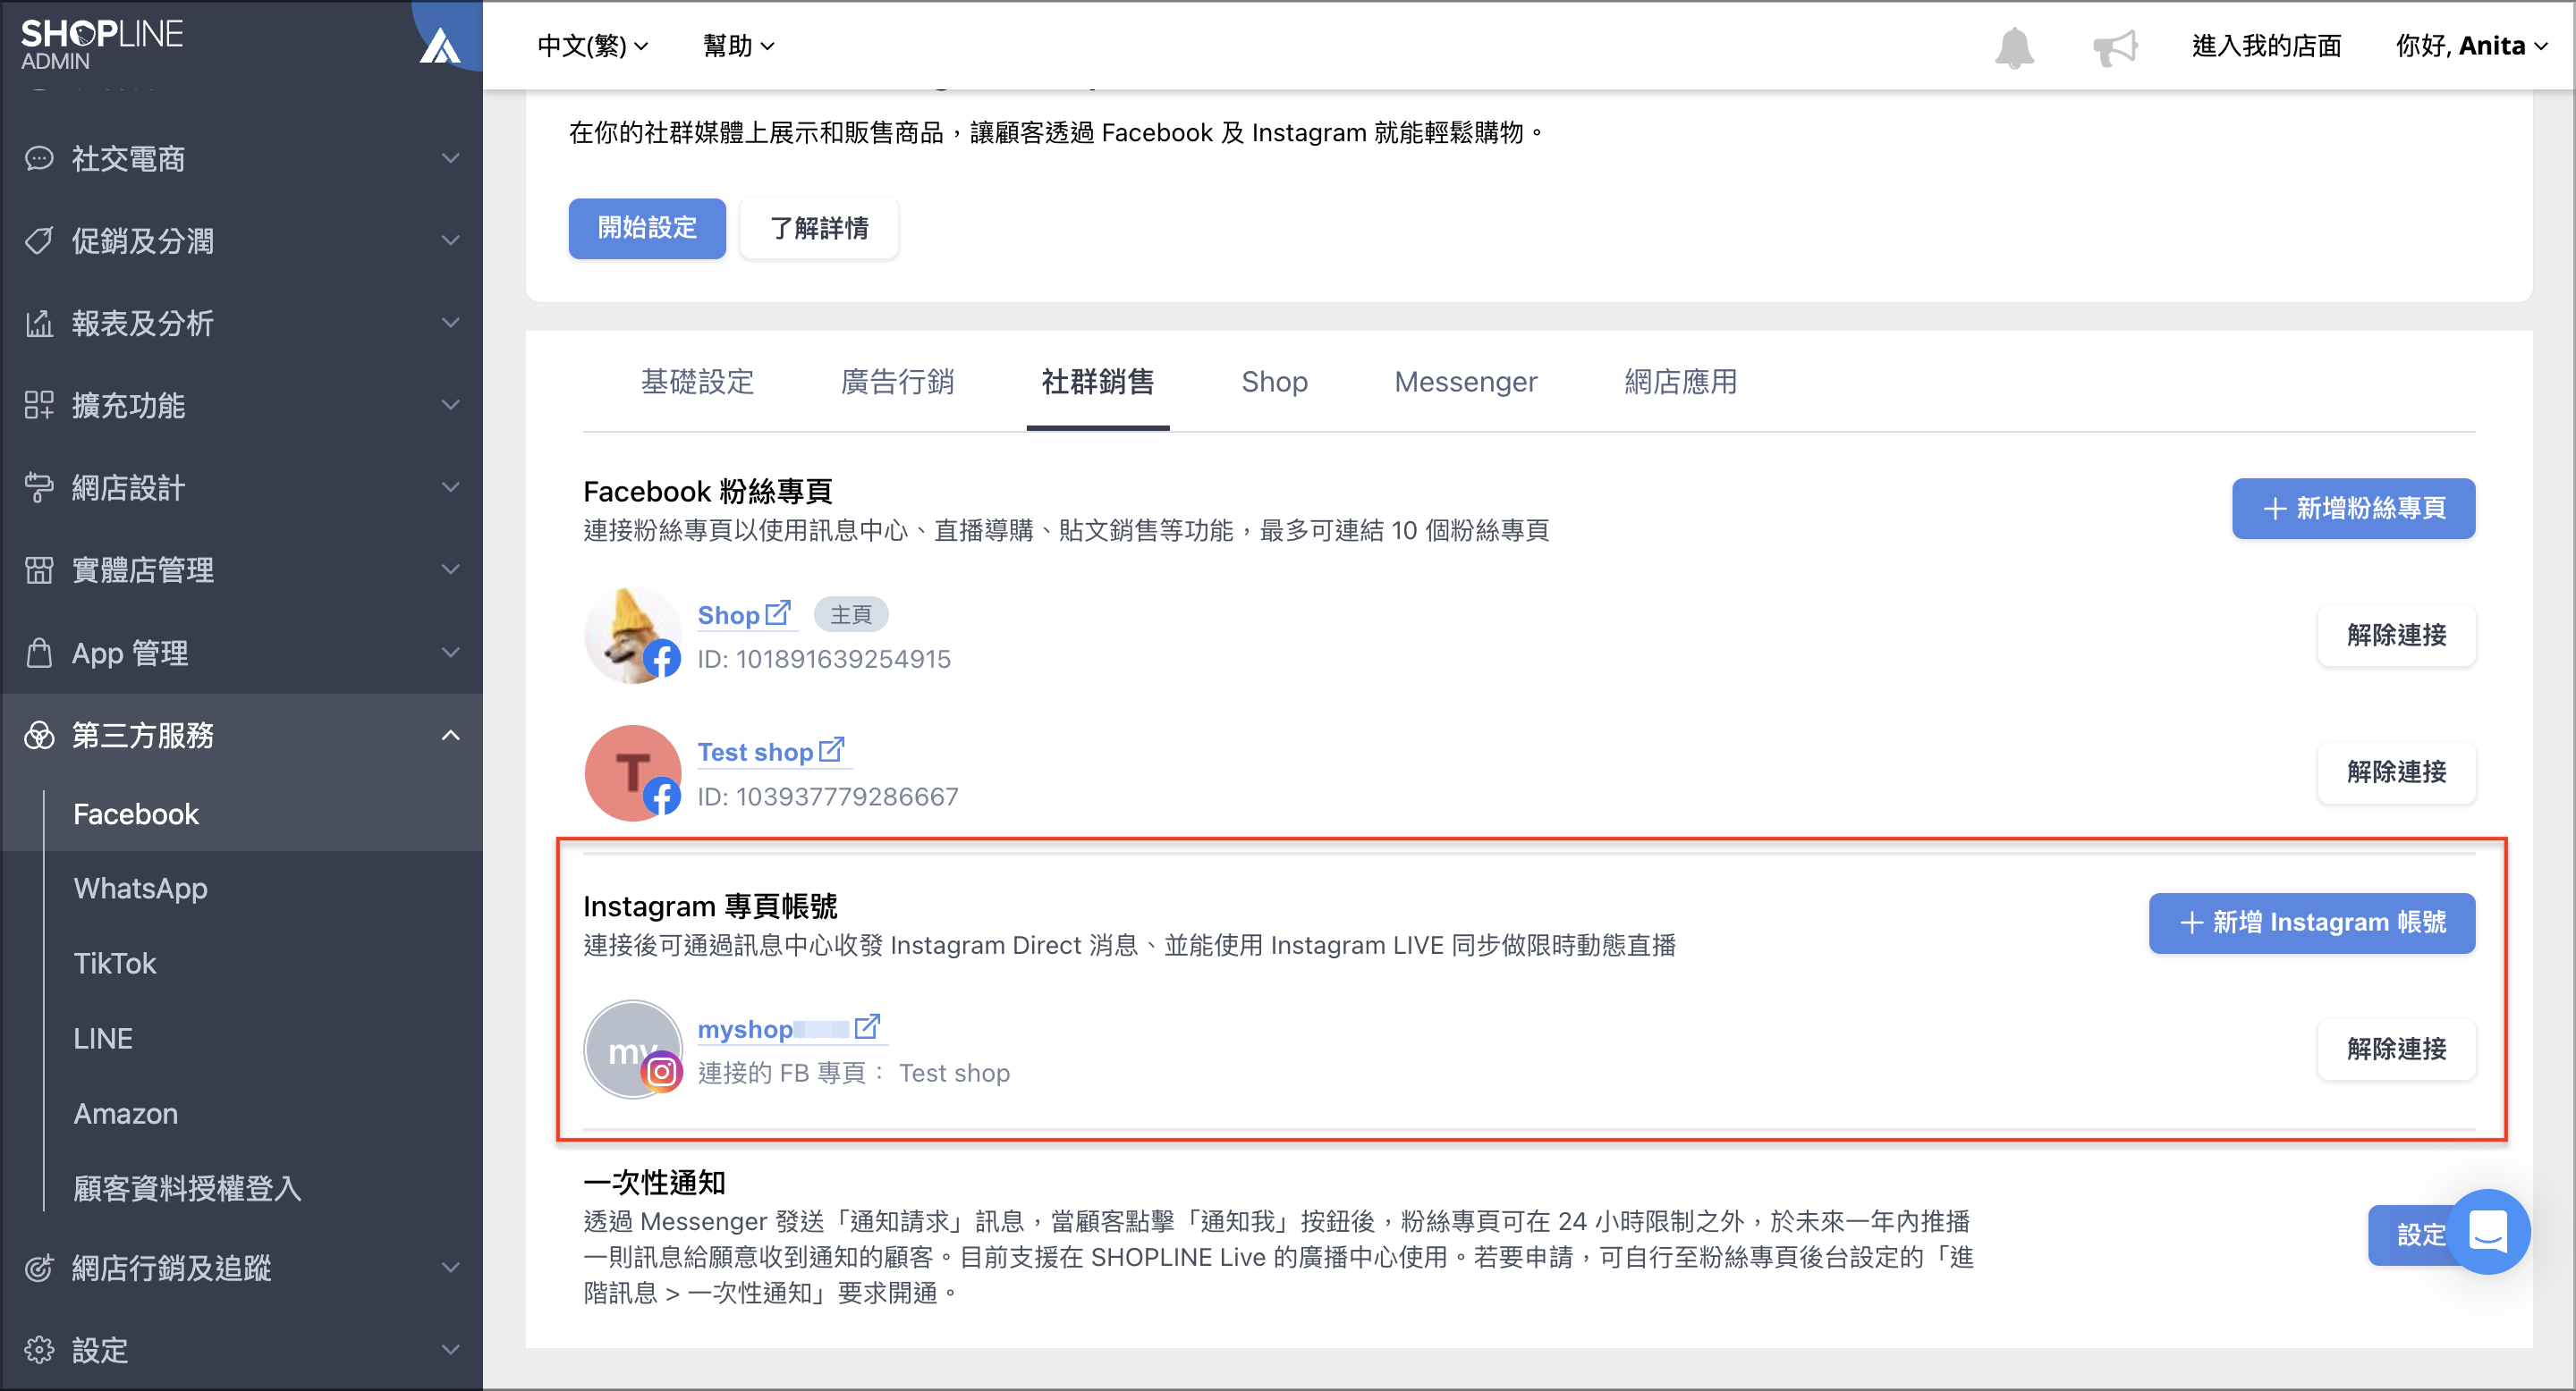Click the App 管理 bag icon

(39, 653)
